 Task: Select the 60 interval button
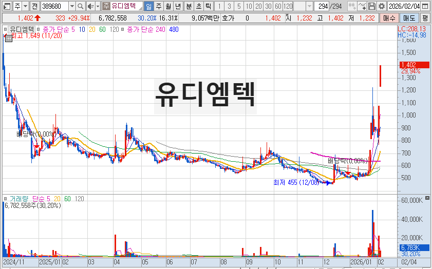(x=278, y=6)
